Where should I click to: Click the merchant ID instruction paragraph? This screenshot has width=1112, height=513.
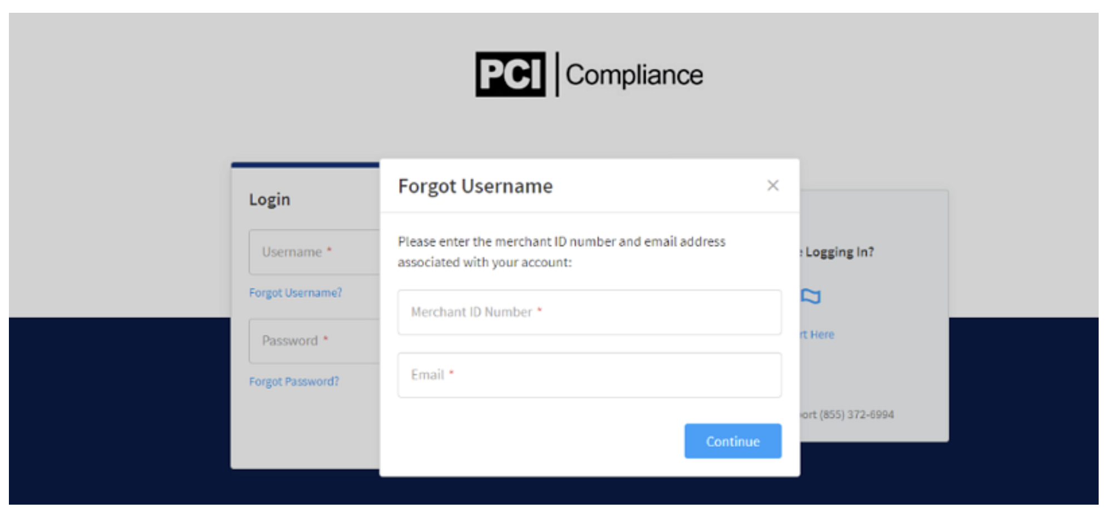[x=561, y=251]
